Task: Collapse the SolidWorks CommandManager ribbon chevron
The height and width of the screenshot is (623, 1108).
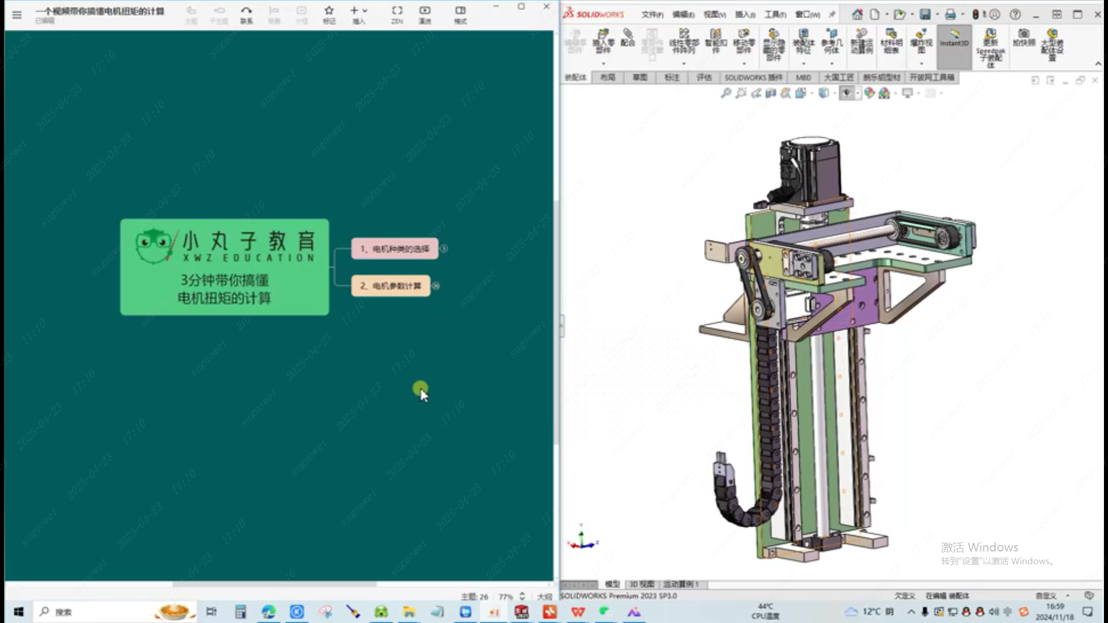Action: [x=1098, y=63]
